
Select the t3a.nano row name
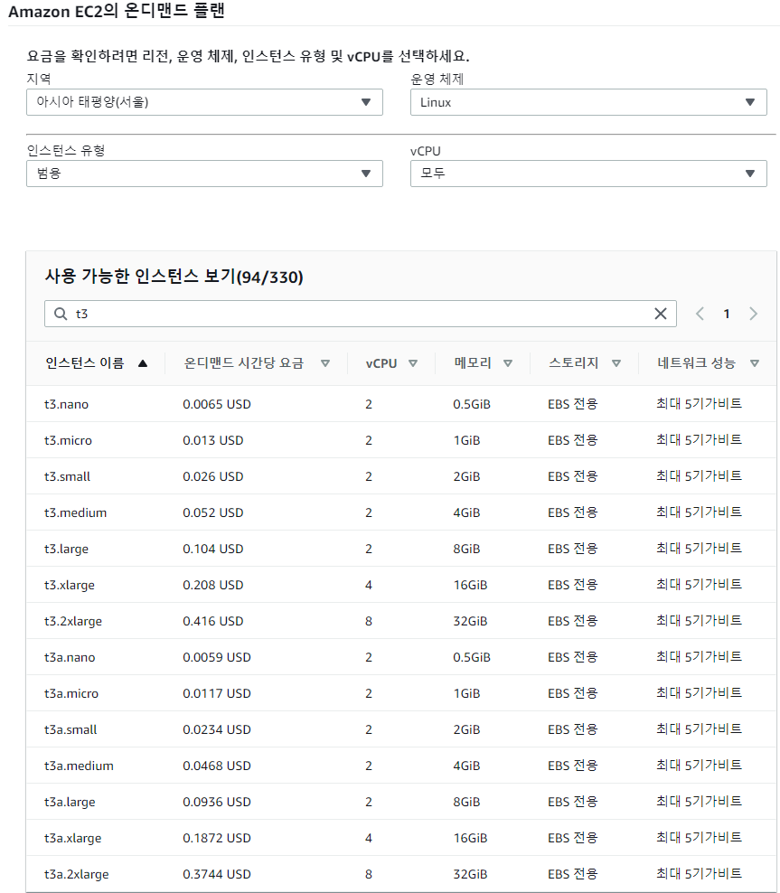pyautogui.click(x=70, y=657)
